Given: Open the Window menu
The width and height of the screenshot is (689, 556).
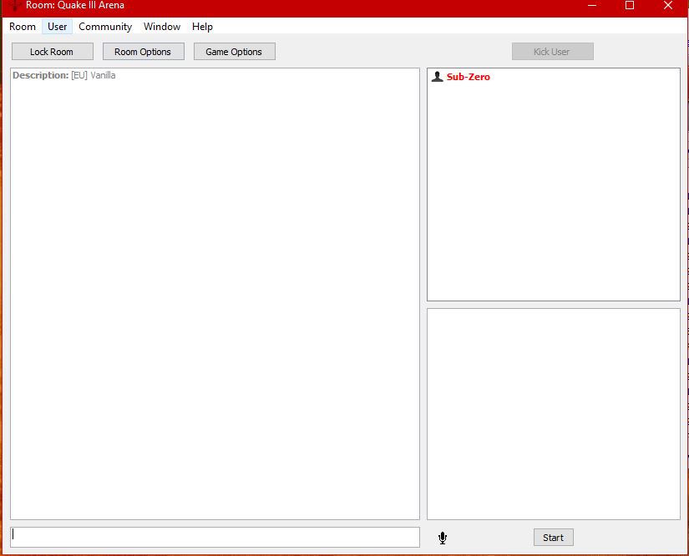Looking at the screenshot, I should [162, 27].
